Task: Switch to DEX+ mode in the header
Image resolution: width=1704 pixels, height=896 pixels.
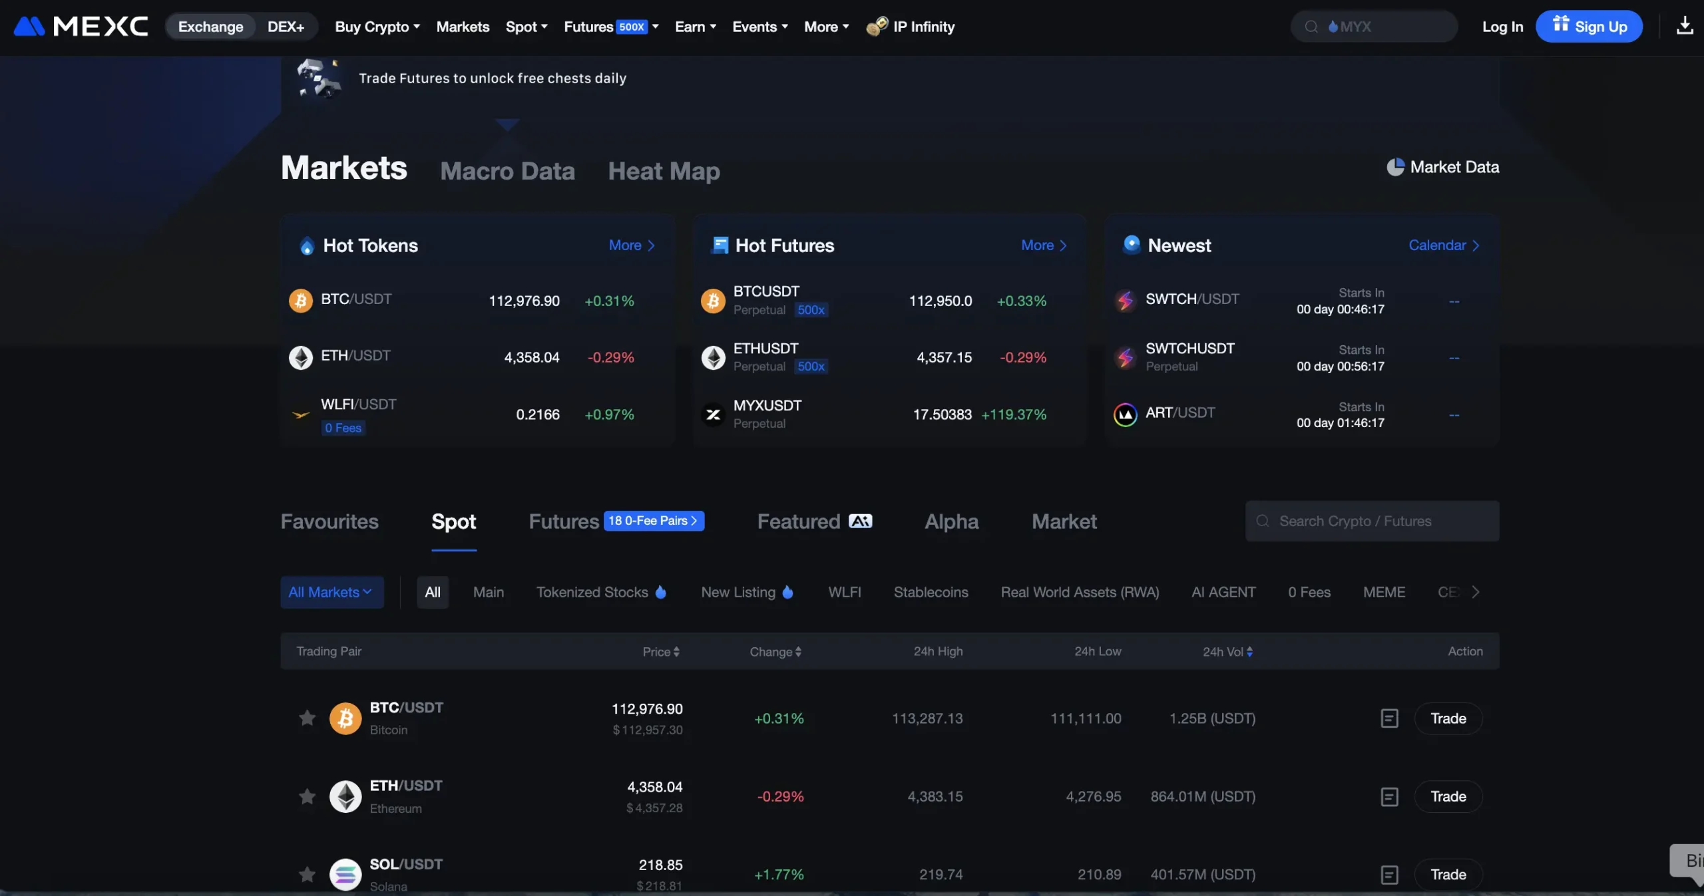Action: click(x=286, y=27)
